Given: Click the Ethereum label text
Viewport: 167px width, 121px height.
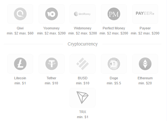Looking at the screenshot, I should (145, 78).
